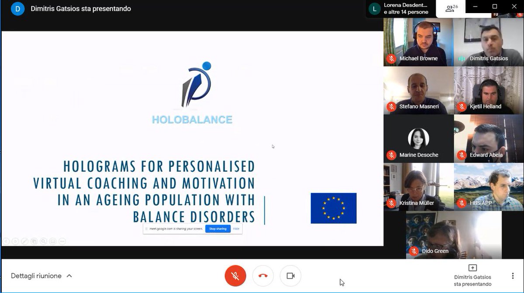Click the muted mic icon next to Kjetil Helland

[x=462, y=106]
